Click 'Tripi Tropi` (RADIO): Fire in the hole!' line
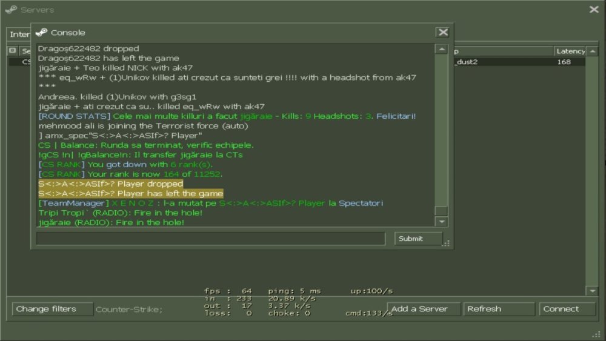606x341 pixels. (120, 213)
